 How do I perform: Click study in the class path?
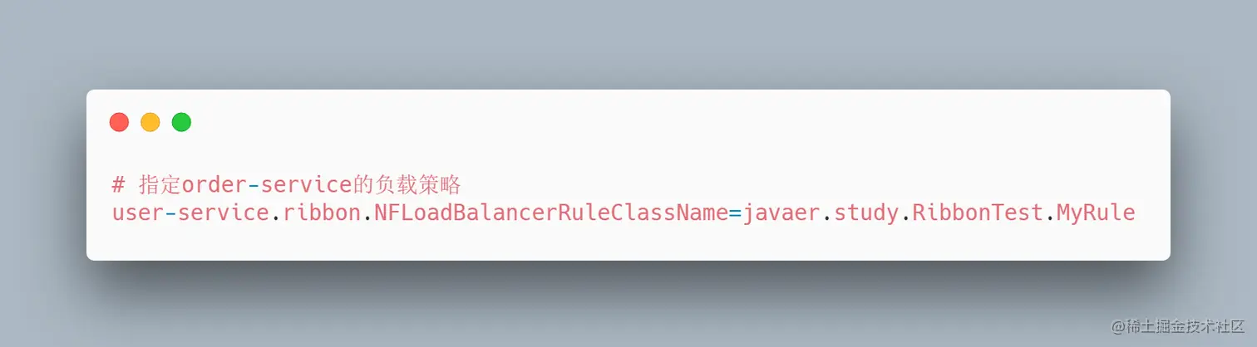pos(867,213)
